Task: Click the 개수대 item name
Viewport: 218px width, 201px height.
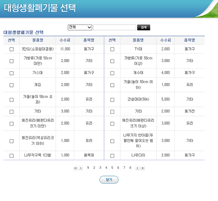Action: pyautogui.click(x=138, y=73)
